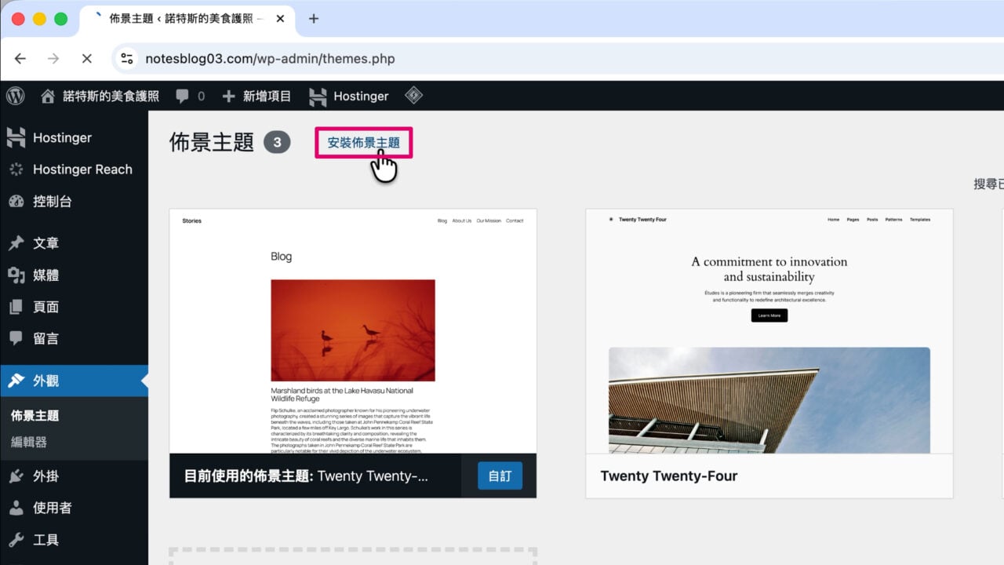Viewport: 1004px width, 565px height.
Task: Open 編輯器 submenu item
Action: [29, 442]
